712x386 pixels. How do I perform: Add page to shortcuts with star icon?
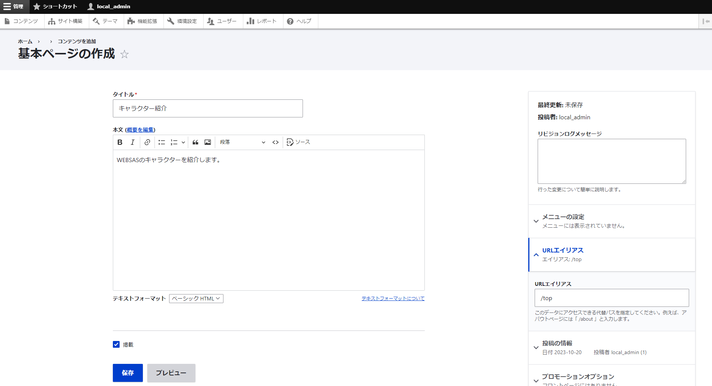pyautogui.click(x=124, y=54)
